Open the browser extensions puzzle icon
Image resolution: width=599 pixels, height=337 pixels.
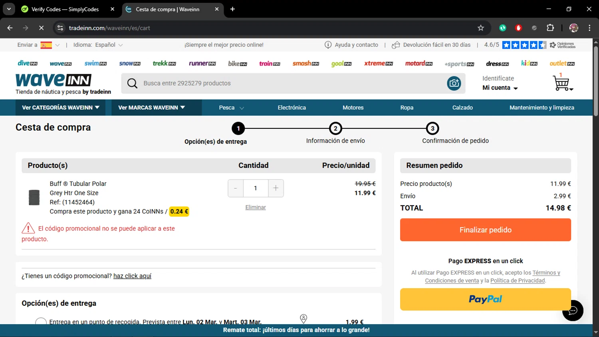[550, 28]
